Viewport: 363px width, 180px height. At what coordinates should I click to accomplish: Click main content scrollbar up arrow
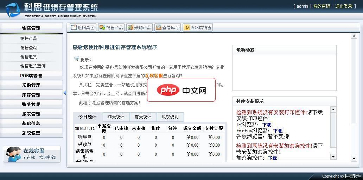click(354, 36)
